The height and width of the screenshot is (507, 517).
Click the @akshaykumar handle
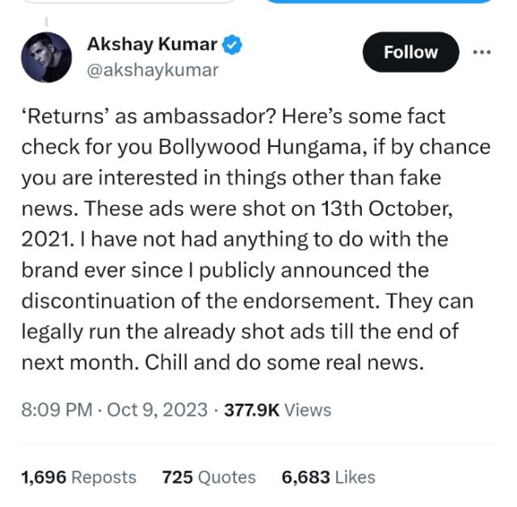pyautogui.click(x=153, y=70)
